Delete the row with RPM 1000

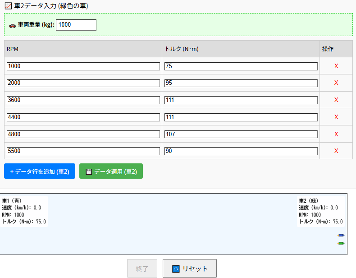[336, 66]
